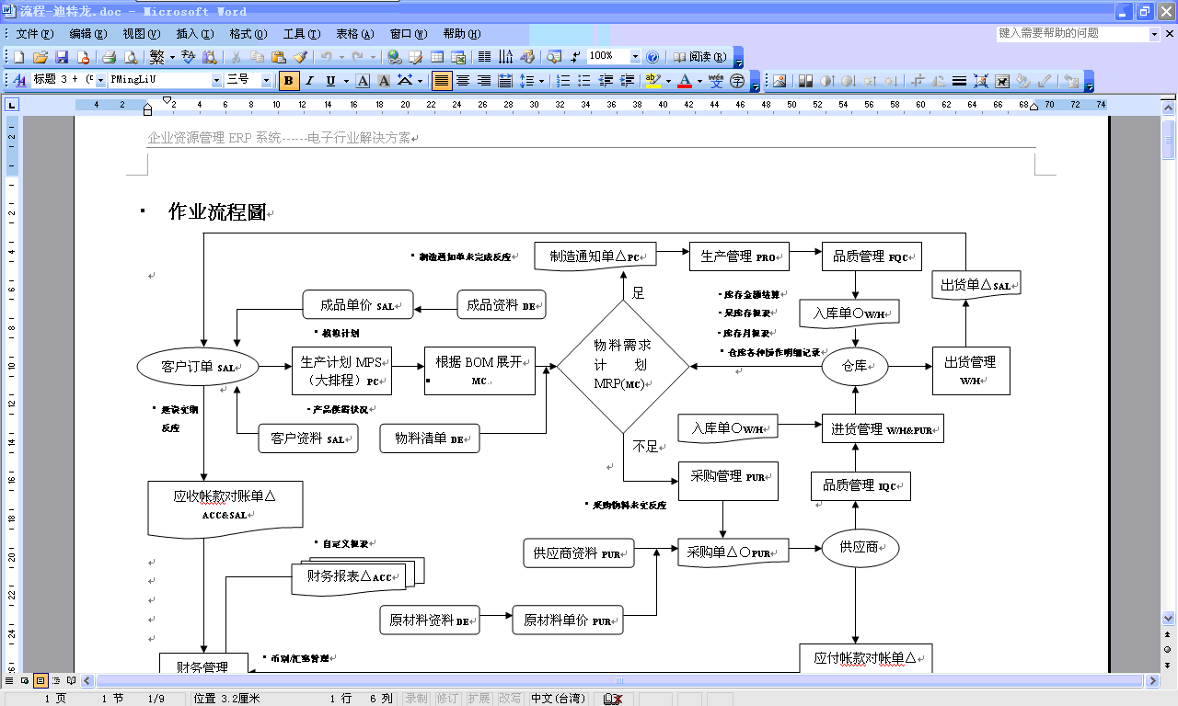Click the Insert Picture icon

click(780, 81)
